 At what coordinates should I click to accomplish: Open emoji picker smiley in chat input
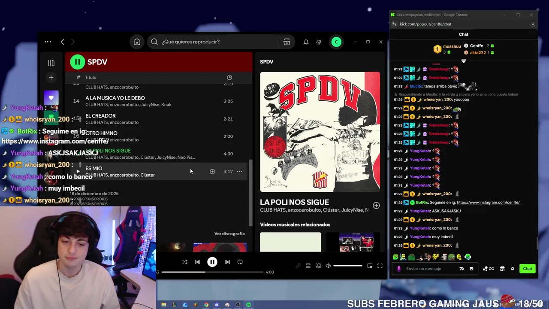click(x=471, y=269)
